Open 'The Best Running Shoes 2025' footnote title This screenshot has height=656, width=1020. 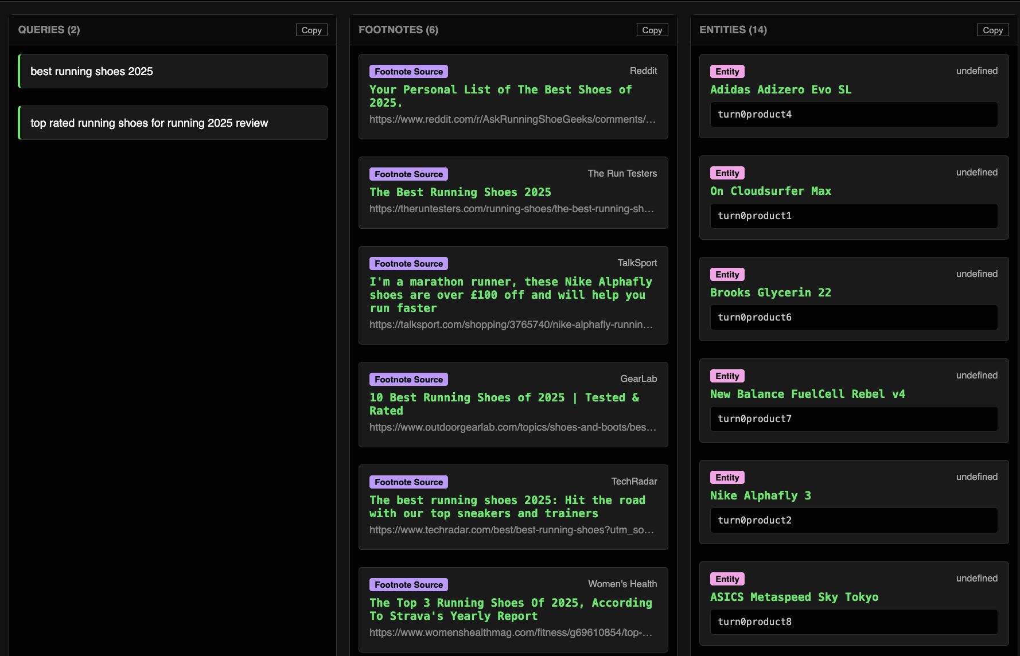tap(460, 192)
